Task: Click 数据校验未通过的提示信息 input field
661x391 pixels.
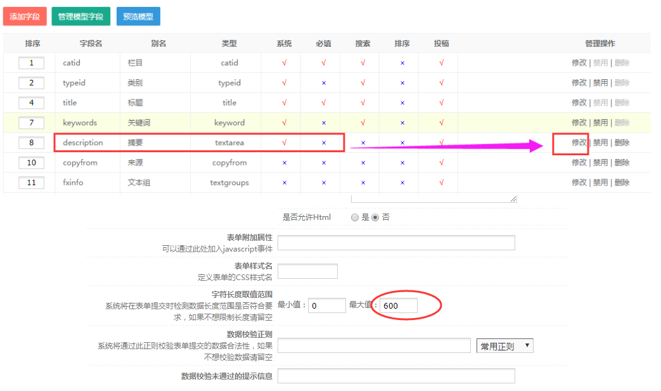Action: [396, 376]
